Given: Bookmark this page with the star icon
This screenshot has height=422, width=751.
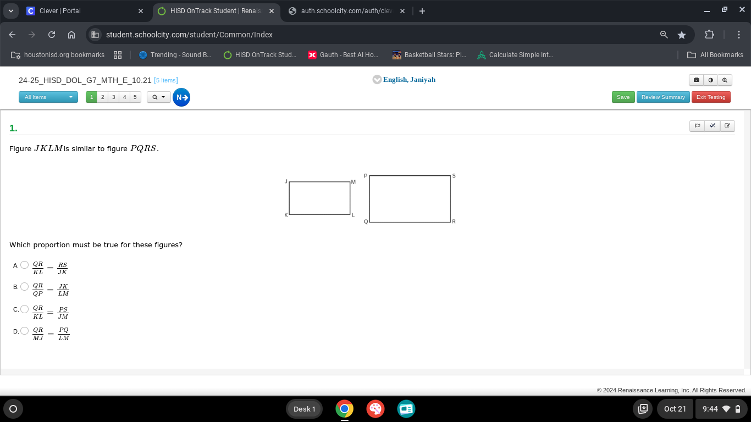Looking at the screenshot, I should [x=682, y=35].
